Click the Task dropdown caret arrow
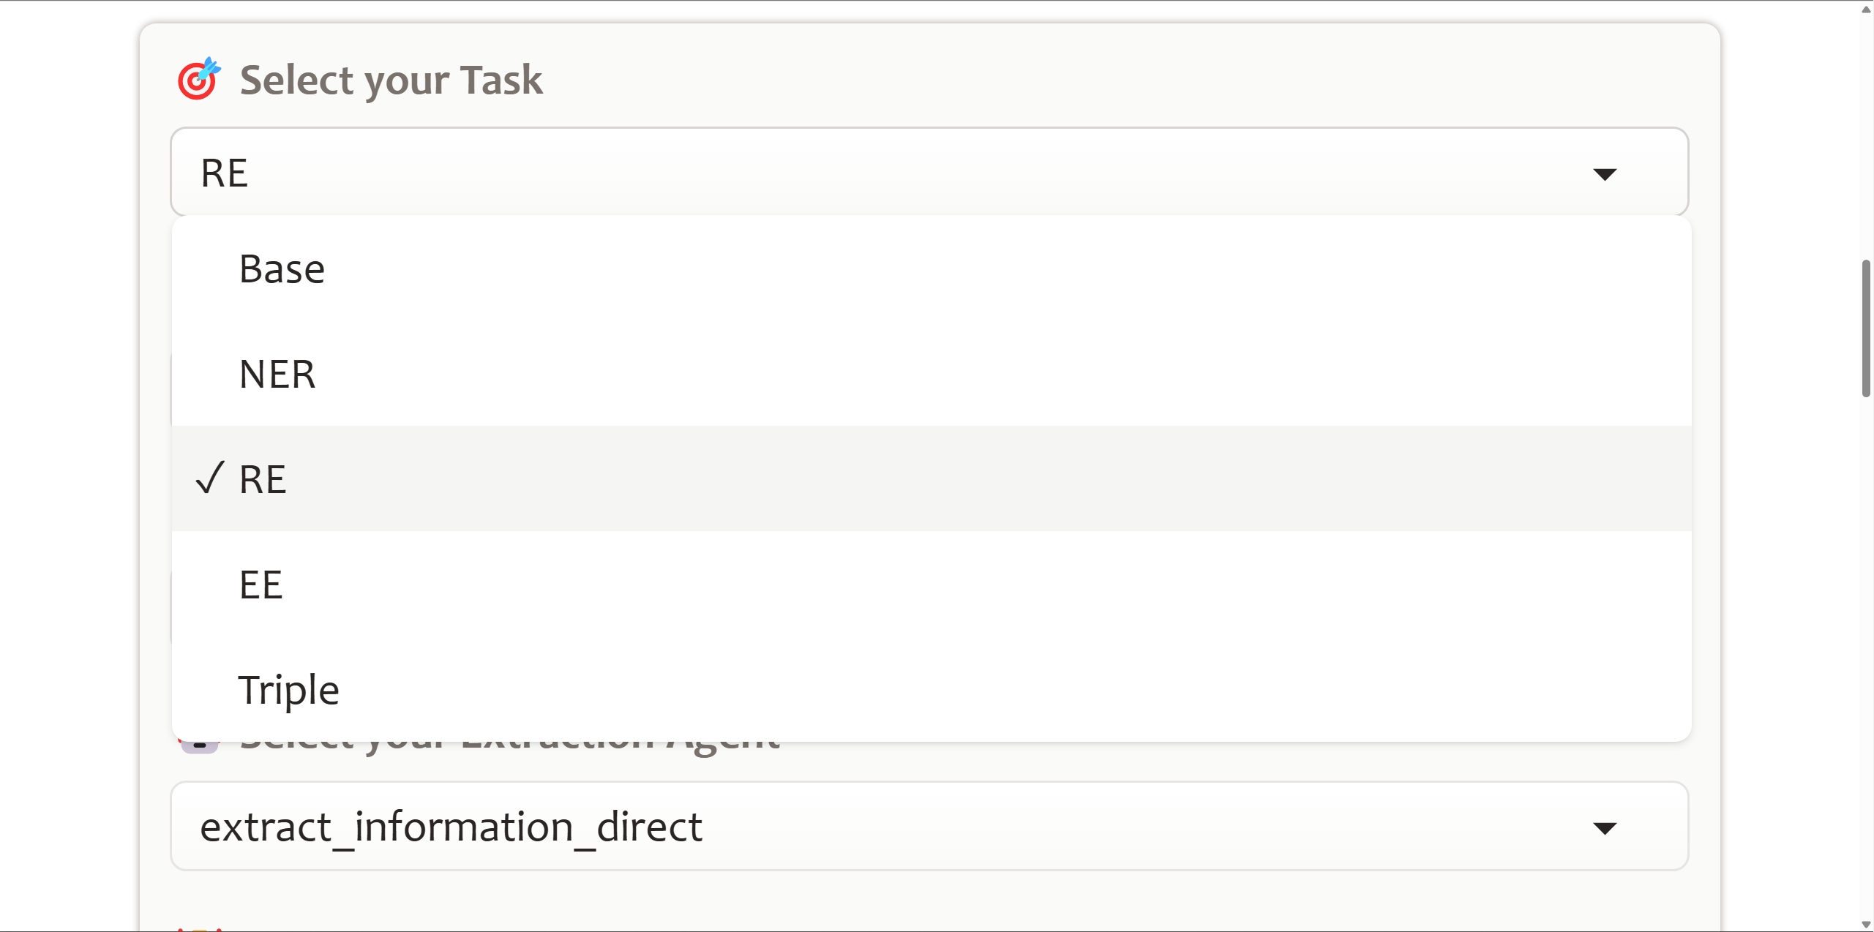 [x=1604, y=173]
